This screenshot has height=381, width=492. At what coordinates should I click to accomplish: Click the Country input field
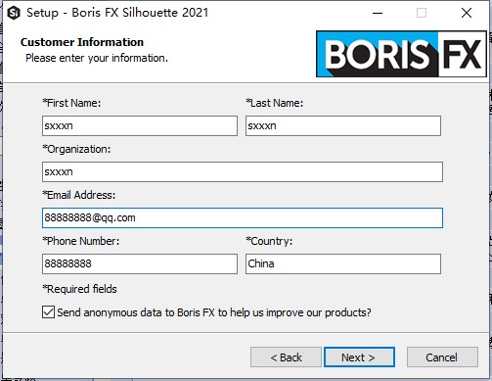tap(343, 263)
